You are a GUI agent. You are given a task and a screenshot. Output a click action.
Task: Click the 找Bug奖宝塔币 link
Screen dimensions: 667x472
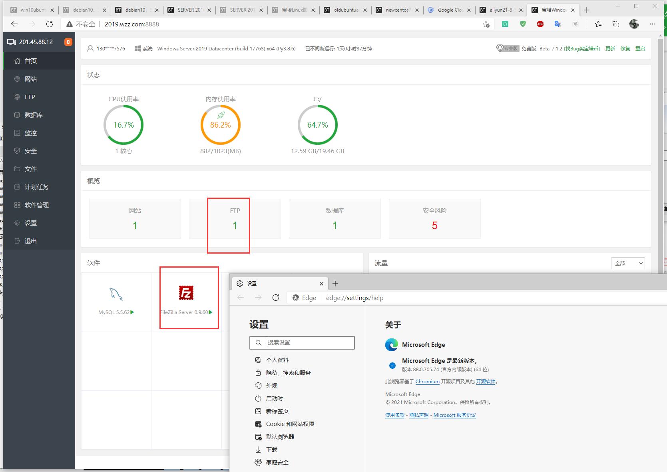click(582, 48)
